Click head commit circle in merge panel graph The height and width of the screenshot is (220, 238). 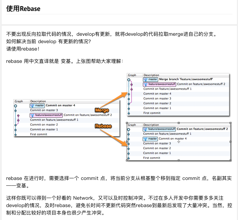pos(129,79)
